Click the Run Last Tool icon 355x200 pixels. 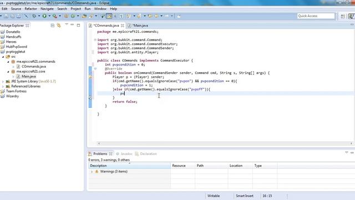coord(54,16)
